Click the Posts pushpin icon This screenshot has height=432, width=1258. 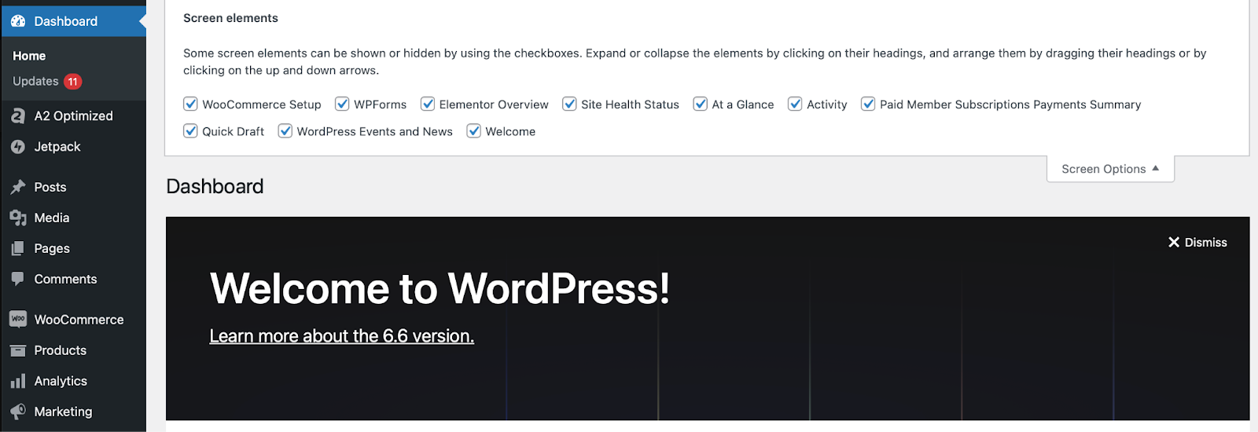click(18, 187)
